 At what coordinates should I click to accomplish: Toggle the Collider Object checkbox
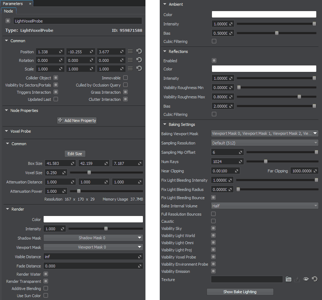pos(56,78)
